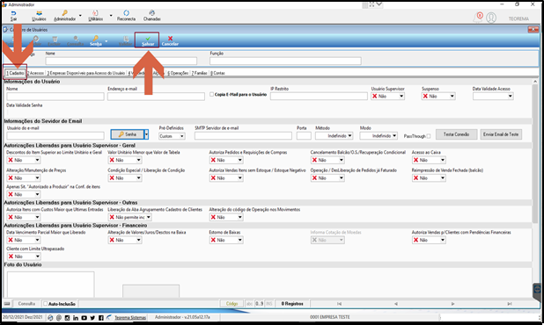Go to previous record navigation arrow
544x325 pixels.
pyautogui.click(x=395, y=304)
